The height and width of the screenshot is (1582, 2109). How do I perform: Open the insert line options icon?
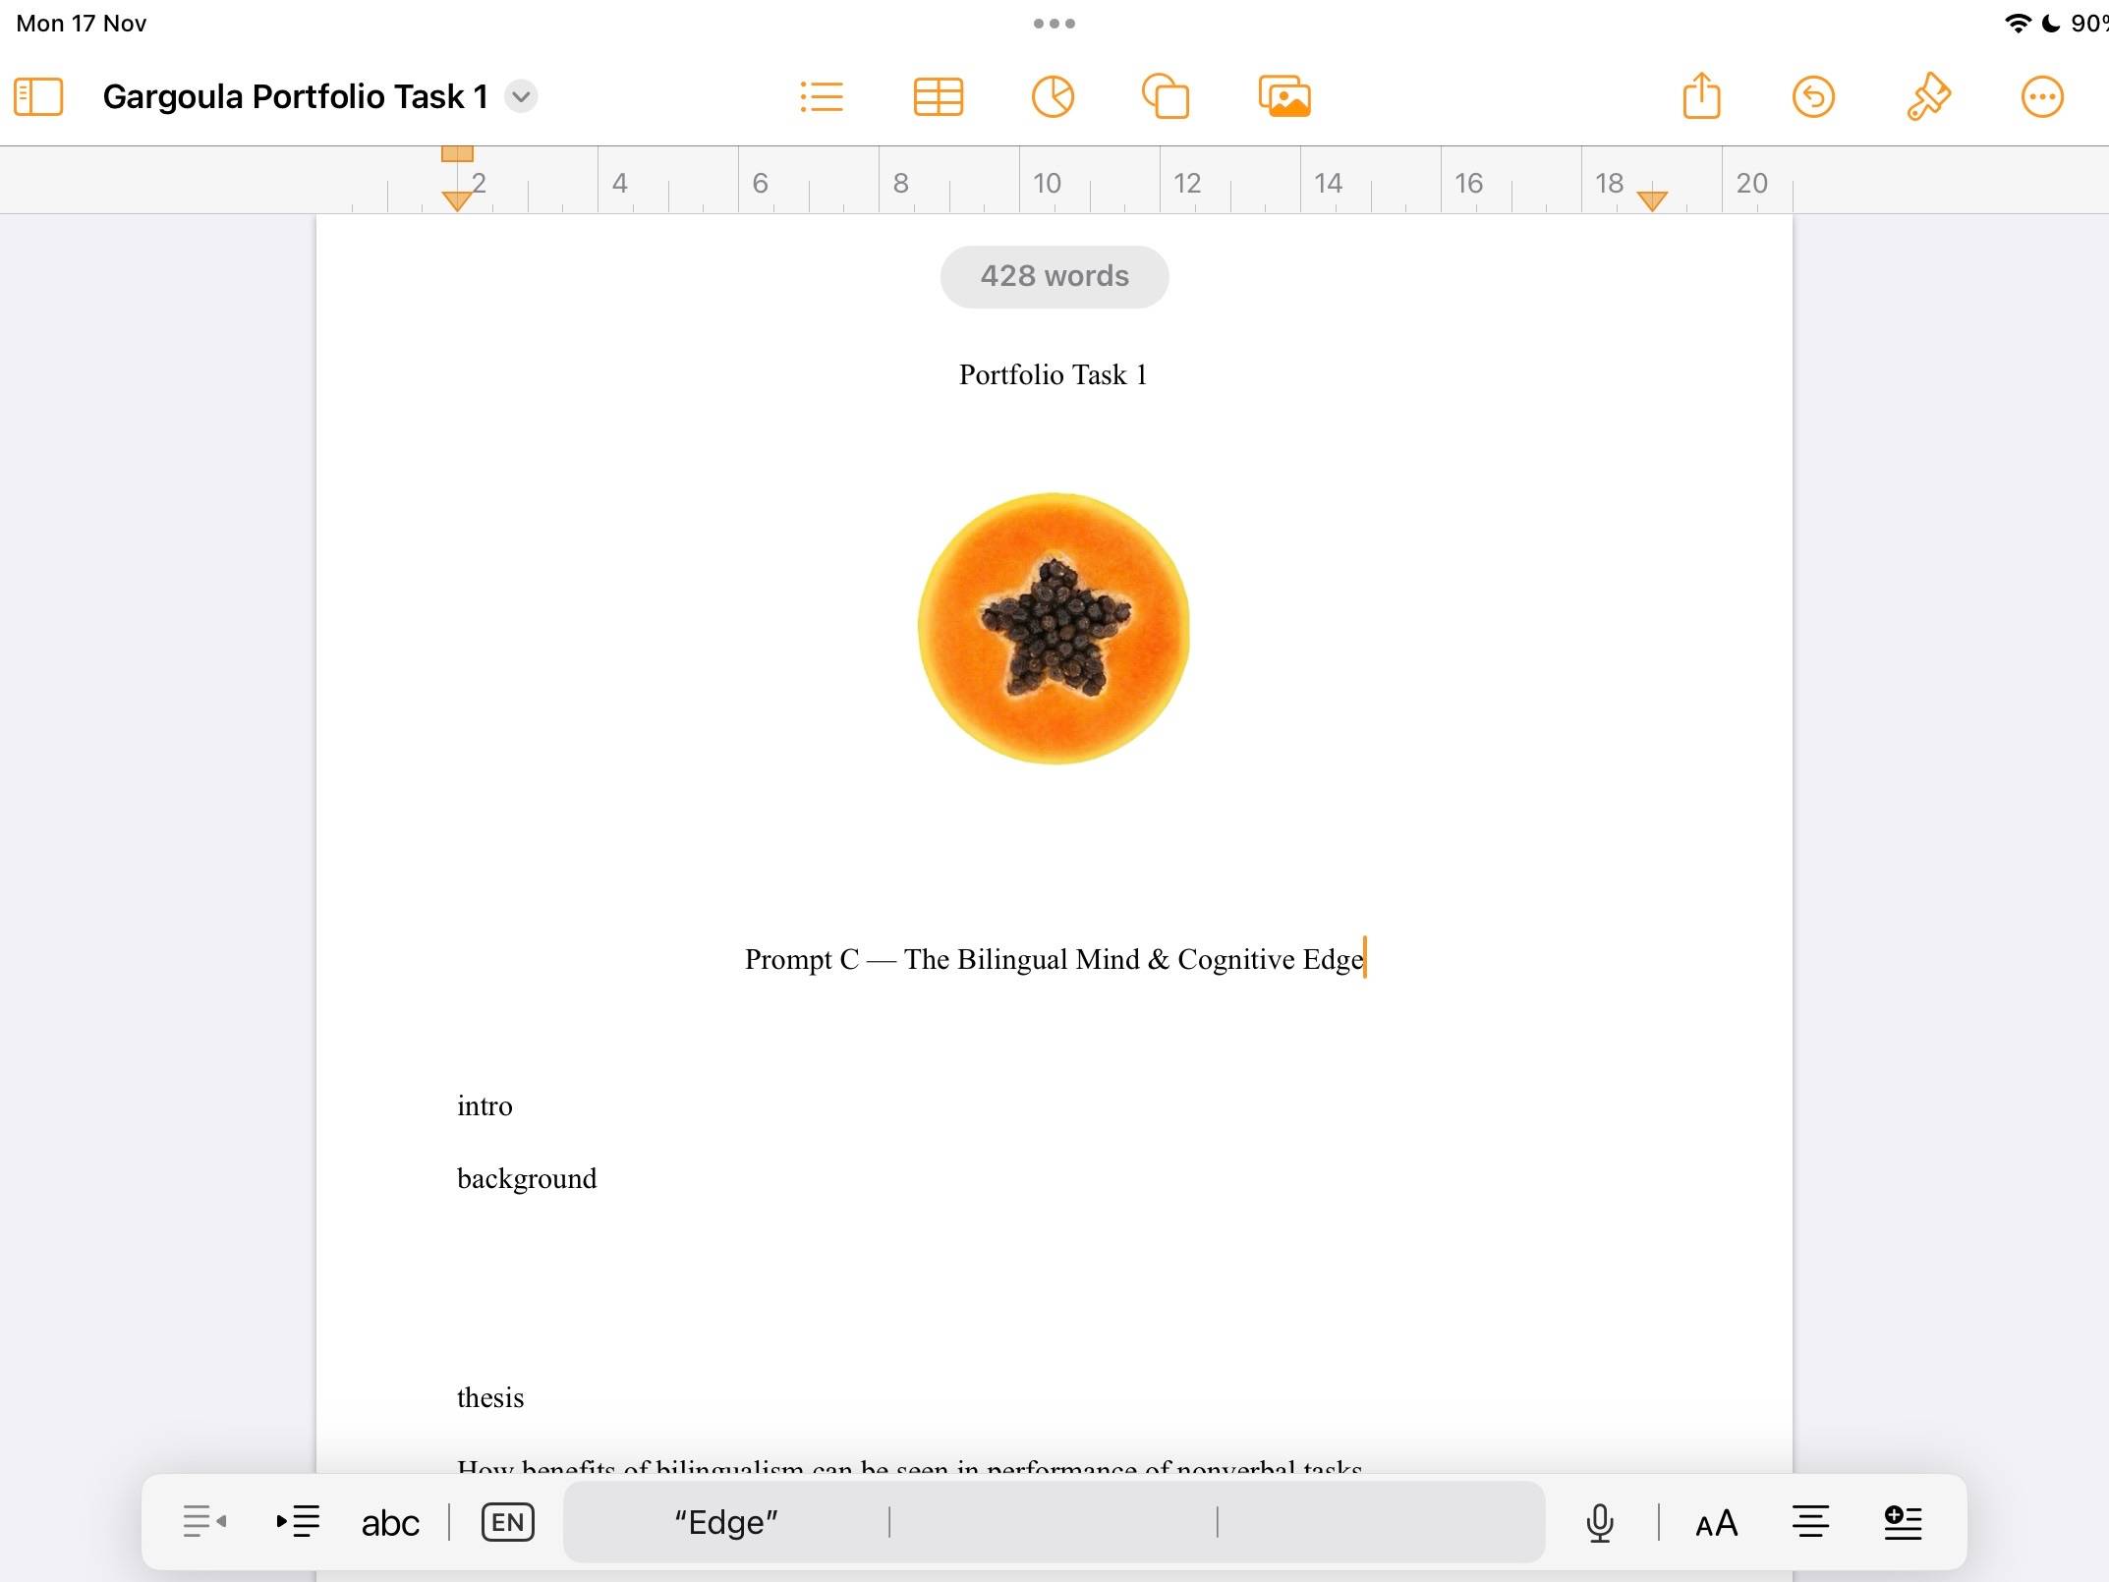click(x=1903, y=1521)
